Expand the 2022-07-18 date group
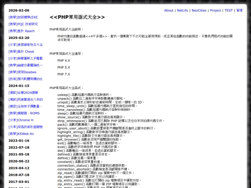This screenshot has height=188, width=251. [19, 148]
